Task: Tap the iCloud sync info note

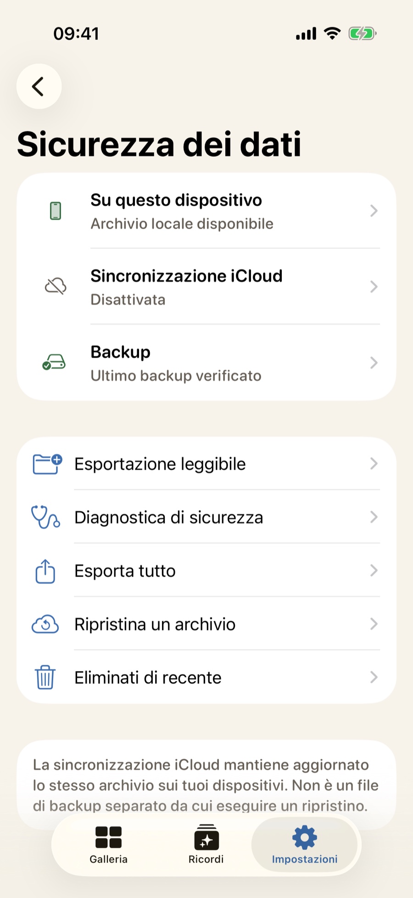Action: click(206, 785)
